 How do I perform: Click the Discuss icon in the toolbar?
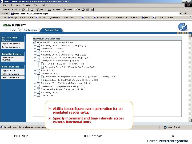[x=92, y=9]
